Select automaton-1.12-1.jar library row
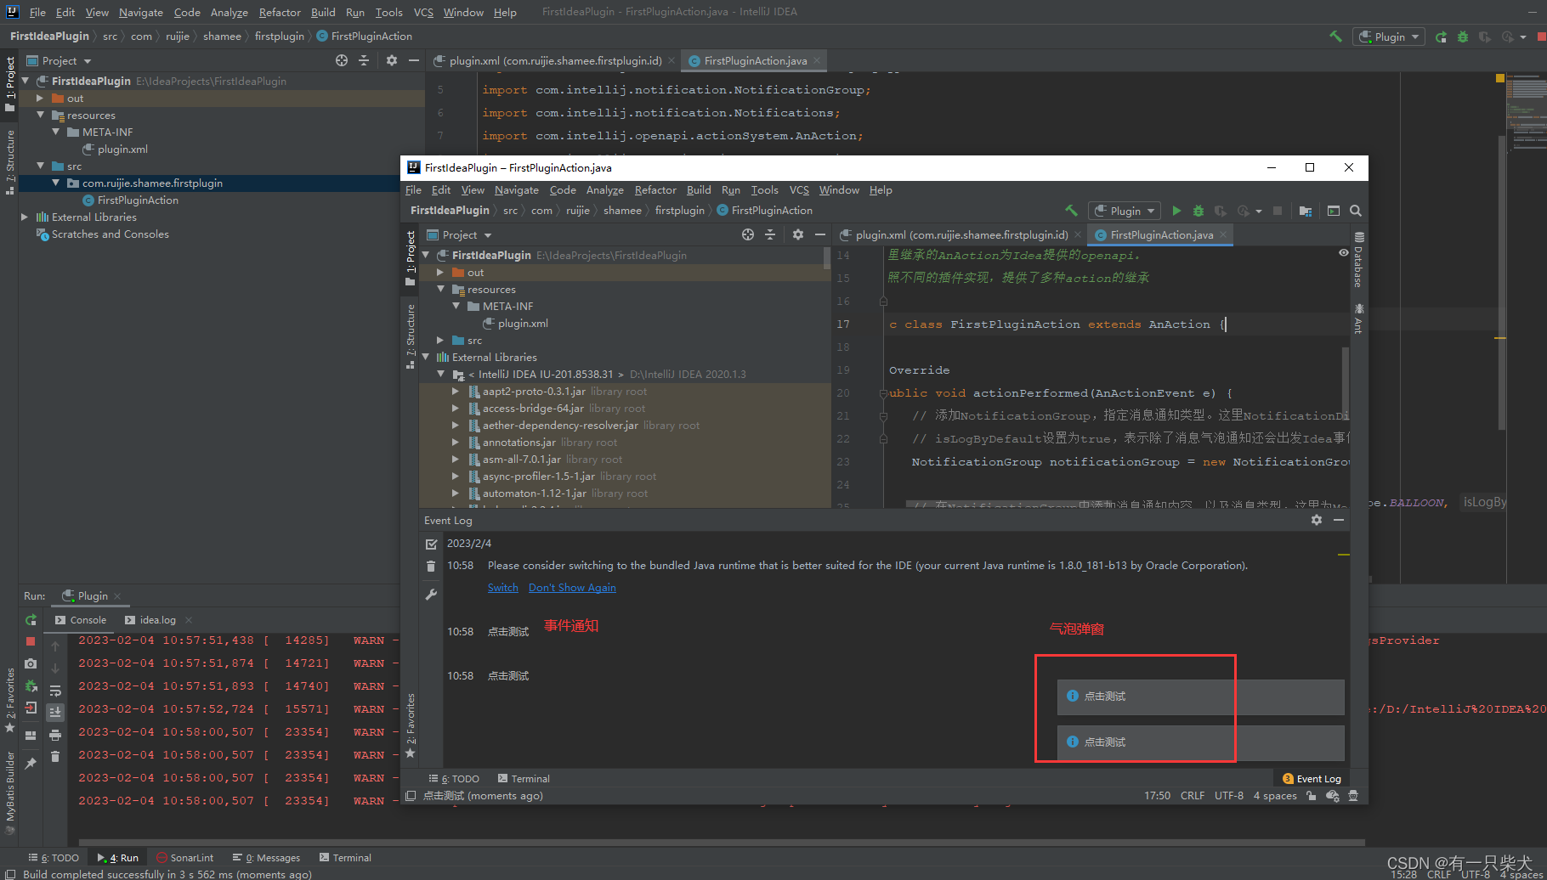The width and height of the screenshot is (1547, 880). [625, 494]
